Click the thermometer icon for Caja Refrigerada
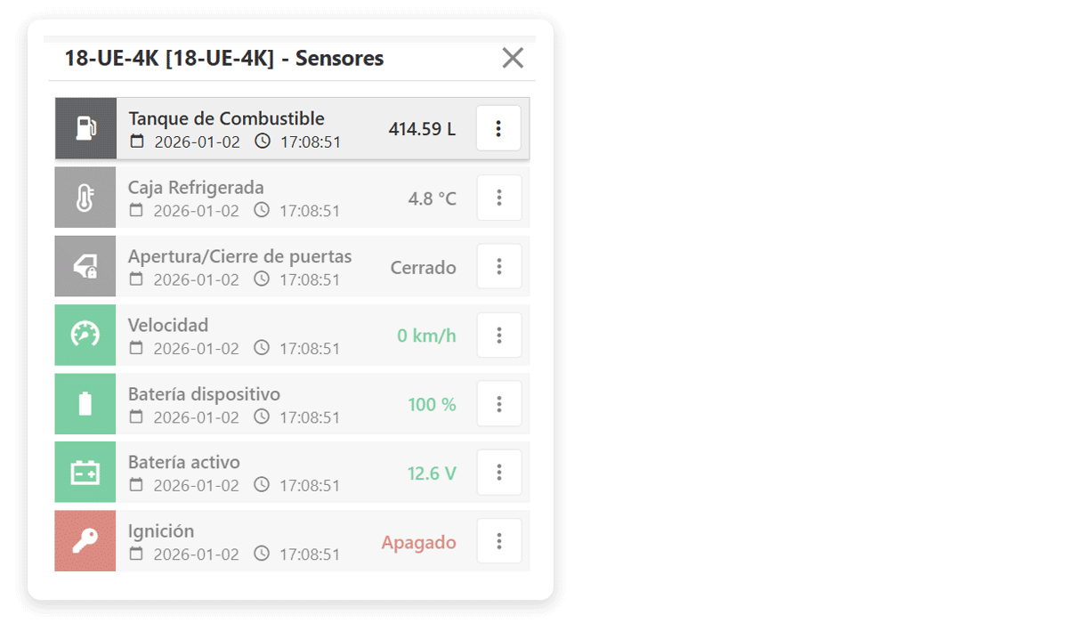The width and height of the screenshot is (1068, 623). pos(85,198)
